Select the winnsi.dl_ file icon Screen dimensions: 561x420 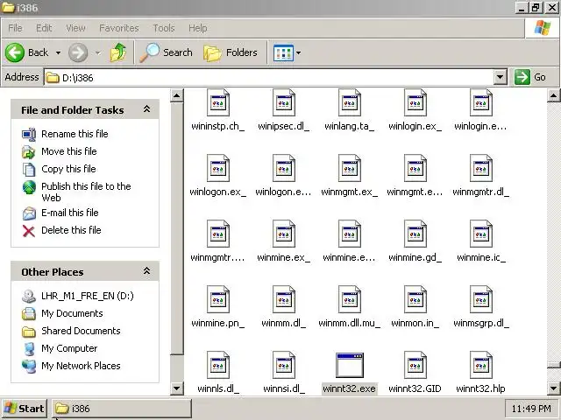[x=284, y=366]
